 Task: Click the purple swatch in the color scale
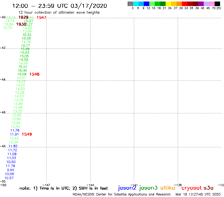point(201,4)
